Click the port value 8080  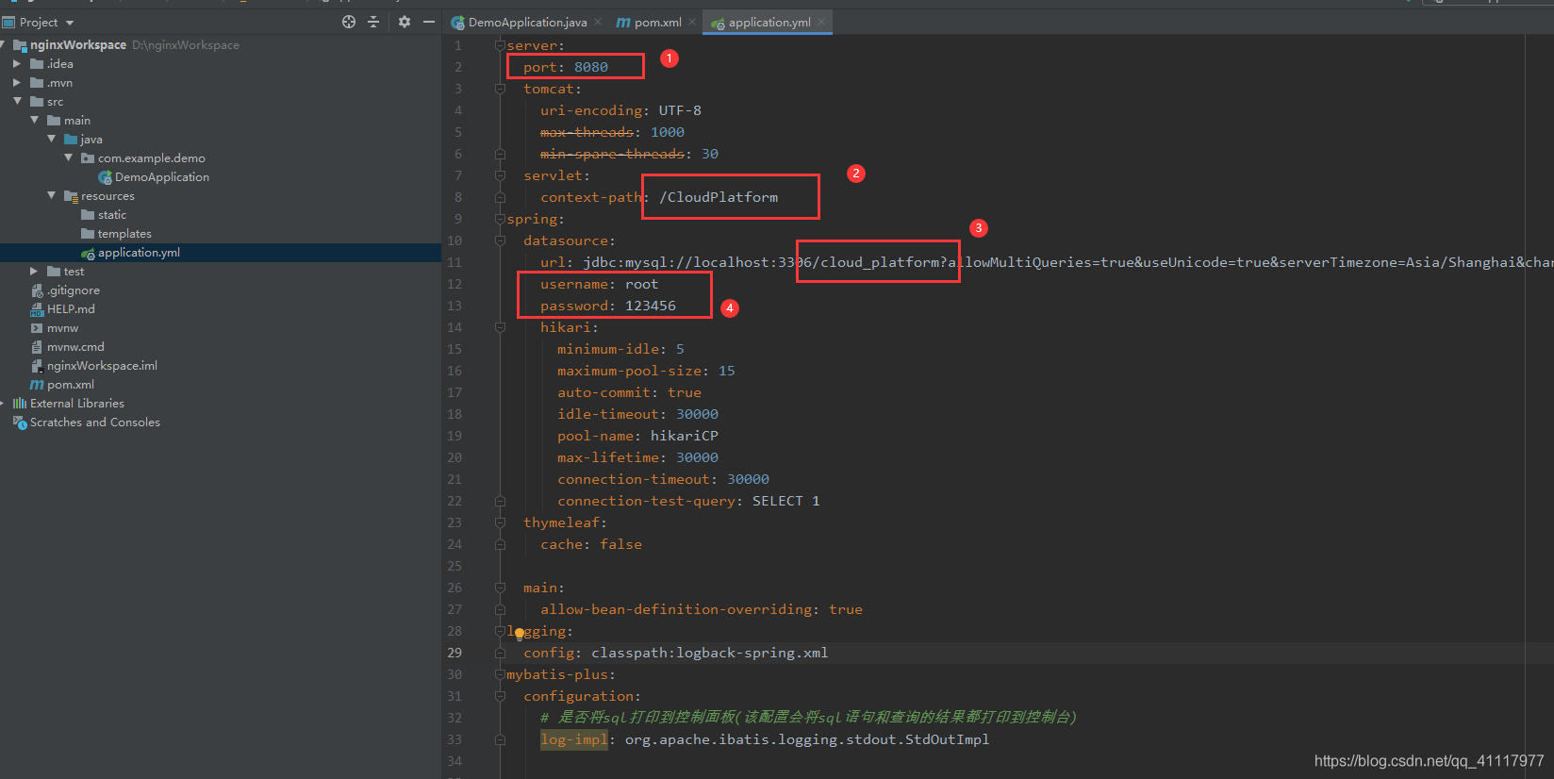click(x=591, y=67)
